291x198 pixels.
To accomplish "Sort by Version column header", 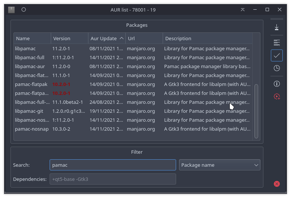I will click(x=70, y=38).
